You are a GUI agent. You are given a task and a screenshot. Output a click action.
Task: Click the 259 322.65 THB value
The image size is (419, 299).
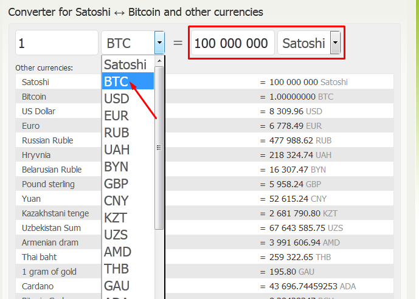point(300,257)
